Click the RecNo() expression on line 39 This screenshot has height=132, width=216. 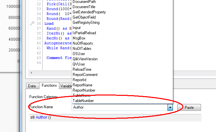[54, 38]
